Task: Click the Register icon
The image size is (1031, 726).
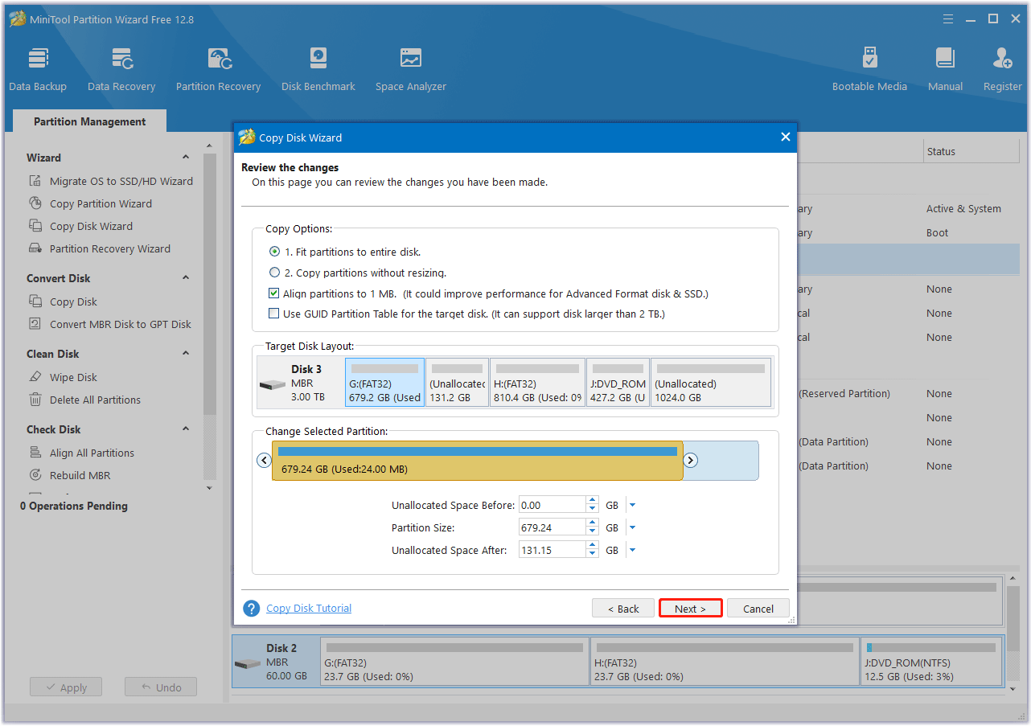Action: [1001, 68]
